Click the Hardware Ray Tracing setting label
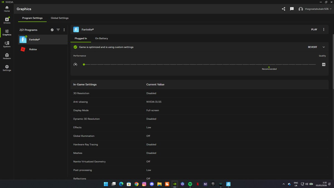334x188 pixels. click(x=85, y=145)
